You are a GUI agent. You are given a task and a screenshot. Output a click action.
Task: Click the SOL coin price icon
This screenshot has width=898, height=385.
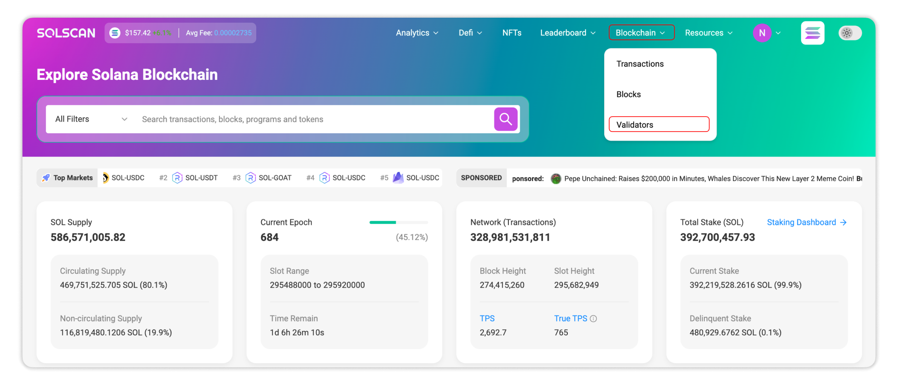tap(115, 33)
